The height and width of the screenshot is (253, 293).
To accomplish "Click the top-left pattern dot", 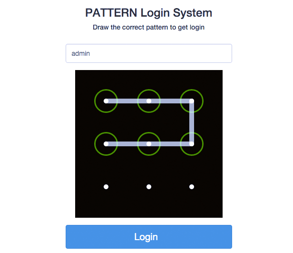I will pos(106,101).
